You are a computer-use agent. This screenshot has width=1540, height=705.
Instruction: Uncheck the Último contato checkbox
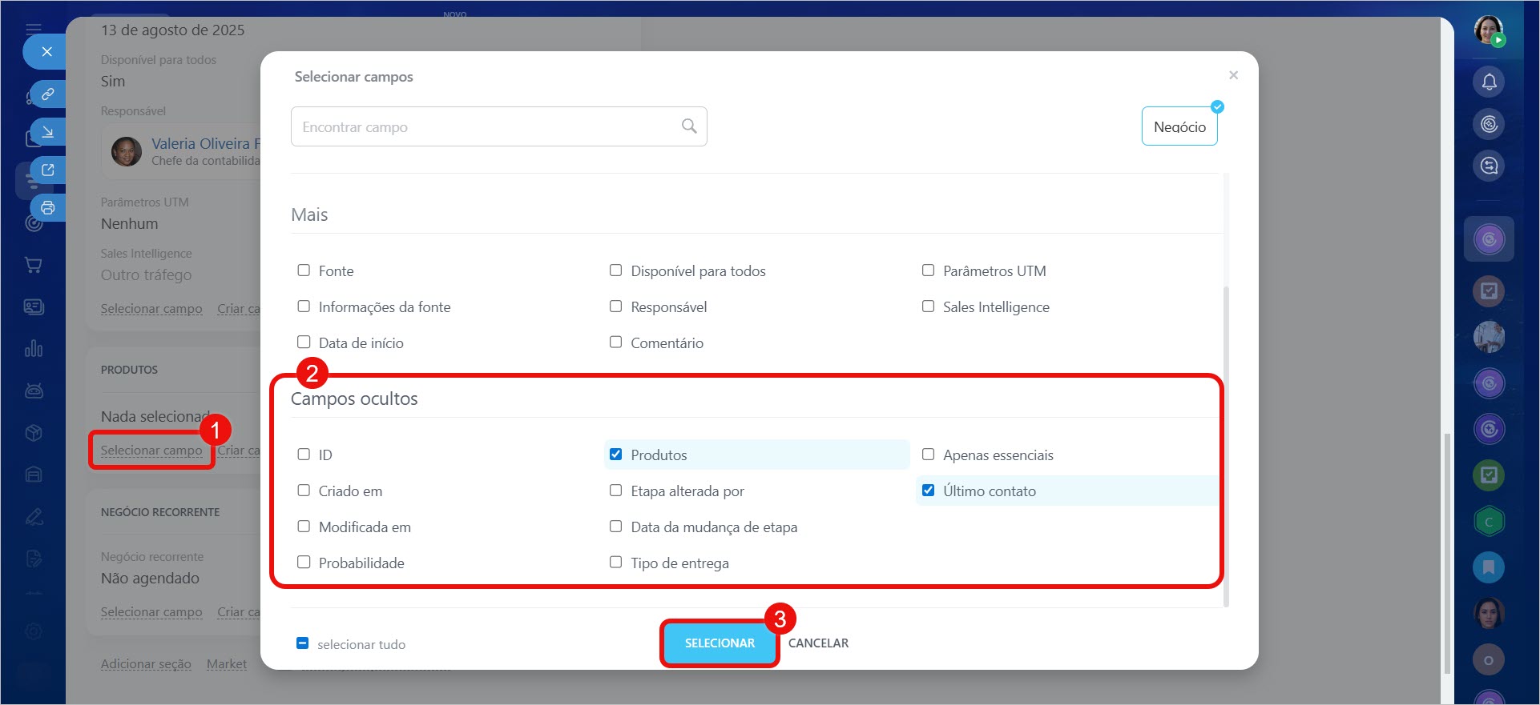point(928,491)
